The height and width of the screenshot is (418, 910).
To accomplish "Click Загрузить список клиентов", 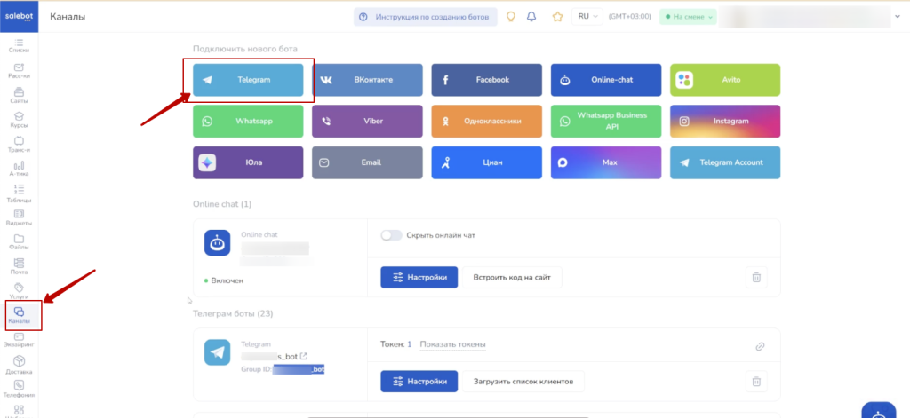I will click(x=523, y=381).
